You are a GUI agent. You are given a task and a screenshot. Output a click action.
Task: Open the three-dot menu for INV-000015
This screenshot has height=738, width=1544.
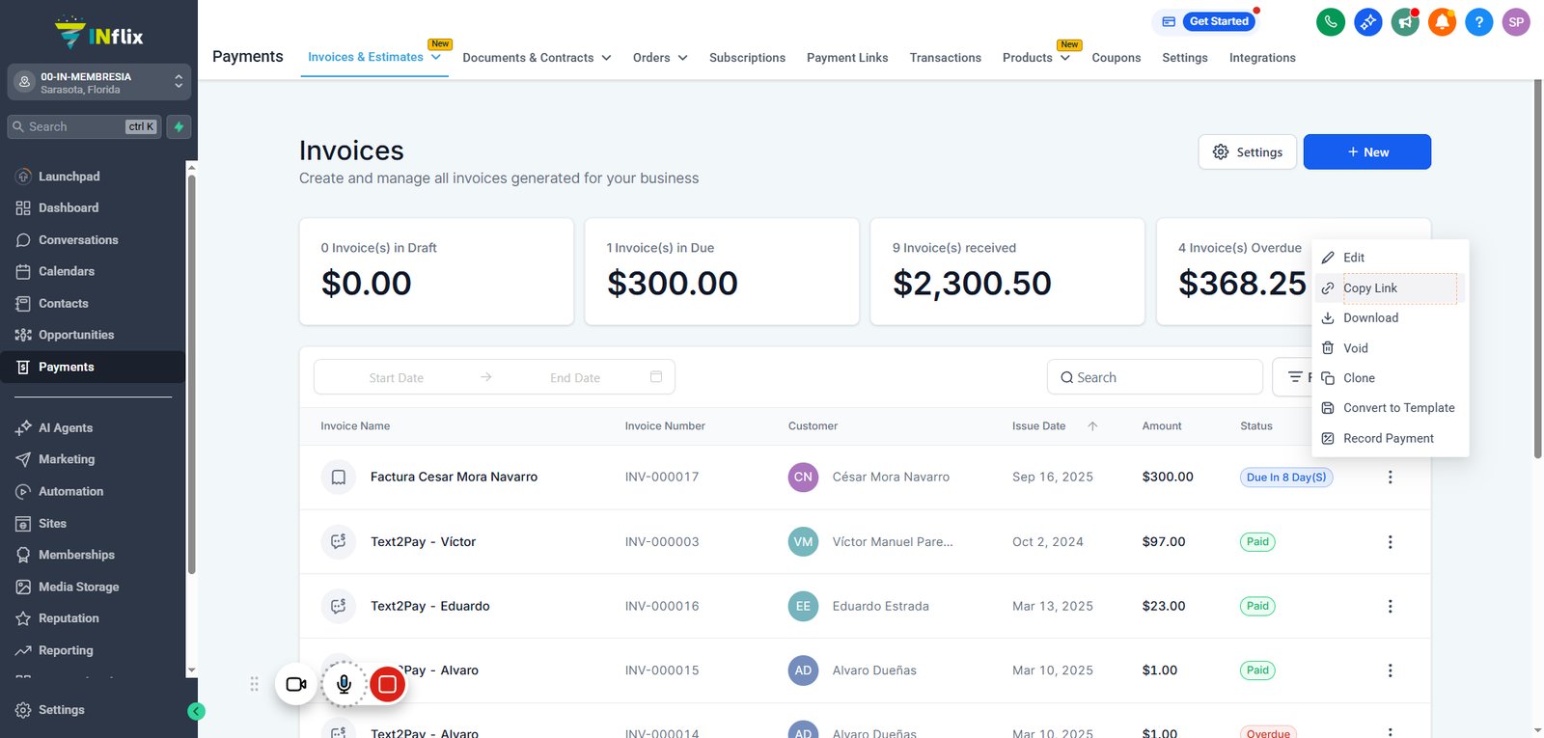point(1390,670)
